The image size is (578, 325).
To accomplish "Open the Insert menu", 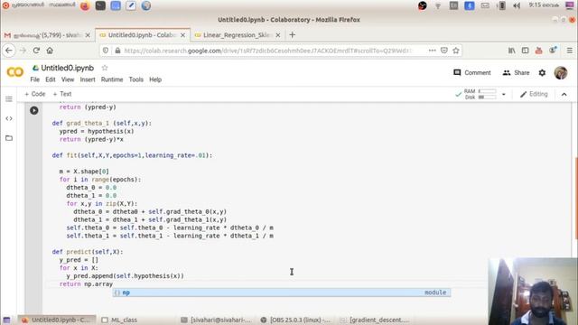I will (88, 79).
